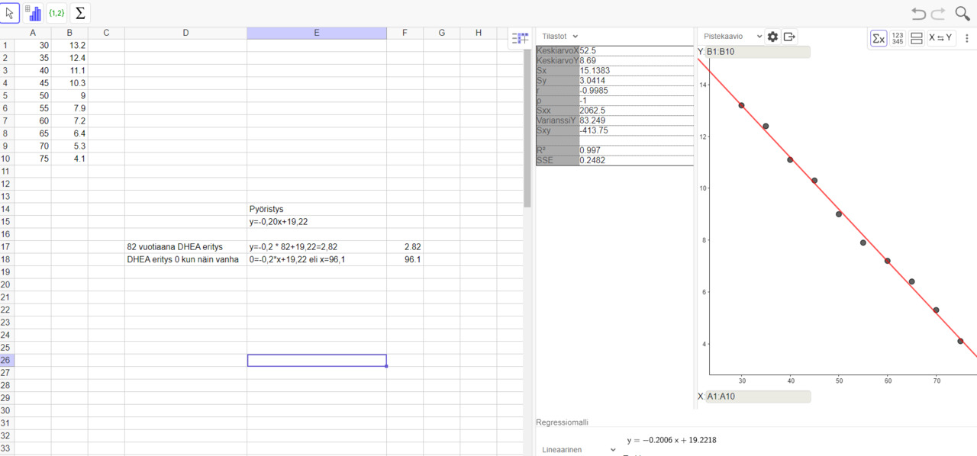Open the search magnifier
This screenshot has width=977, height=456.
(962, 14)
